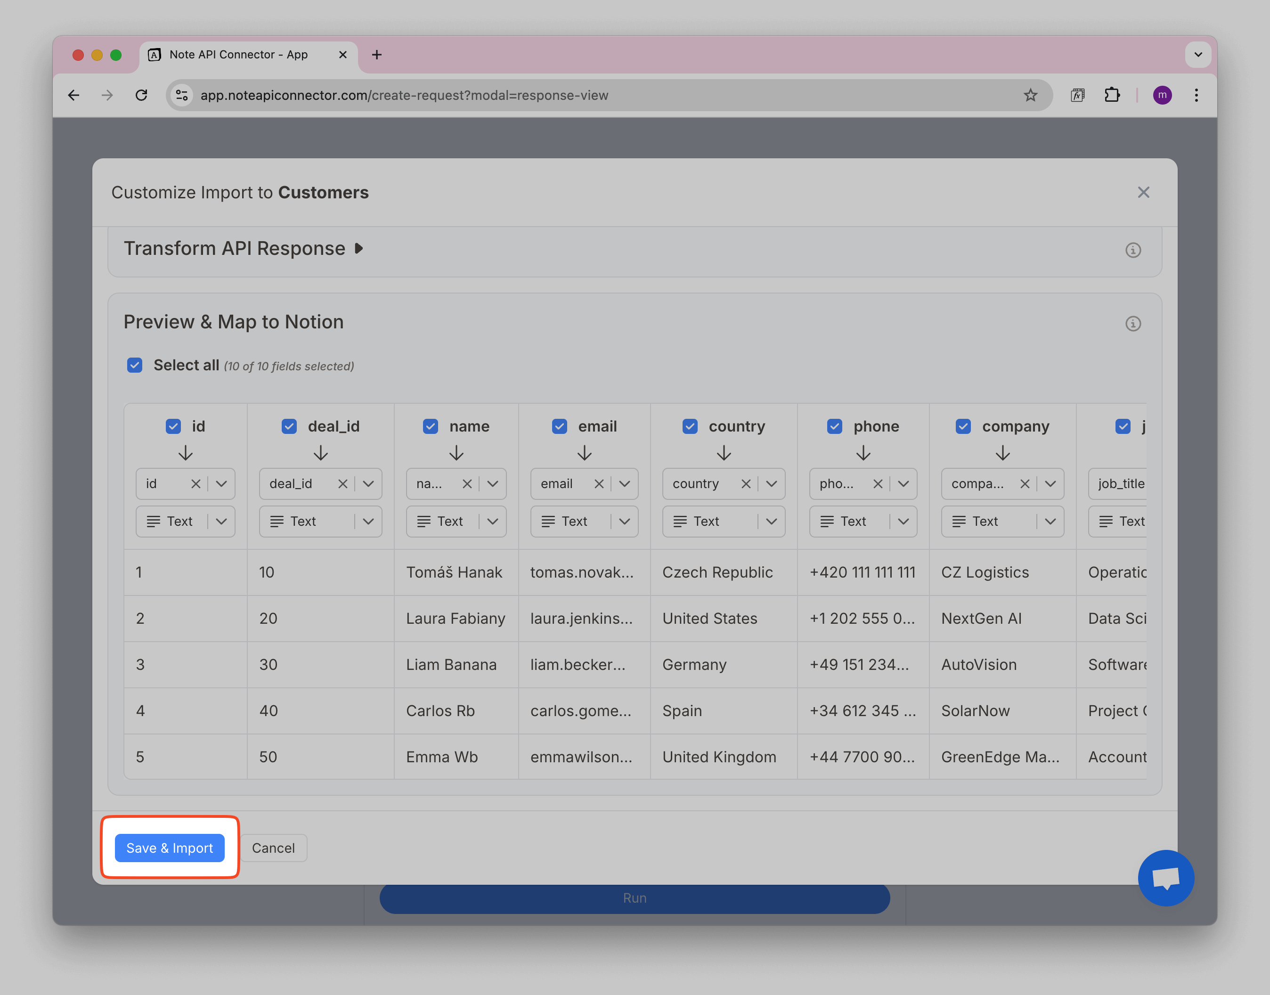Open browser extensions puzzle icon

coord(1112,95)
